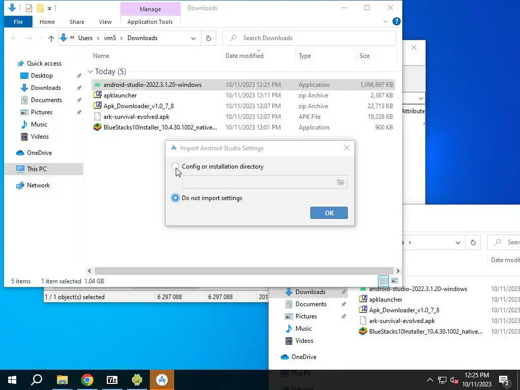Collapse the Today (5) group
Image resolution: width=520 pixels, height=390 pixels.
(x=90, y=72)
